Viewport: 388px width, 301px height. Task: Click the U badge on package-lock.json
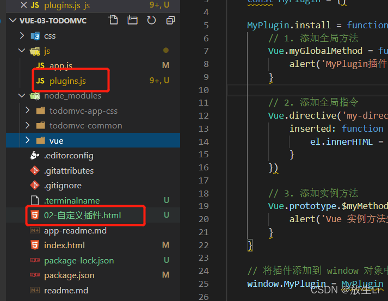[167, 260]
